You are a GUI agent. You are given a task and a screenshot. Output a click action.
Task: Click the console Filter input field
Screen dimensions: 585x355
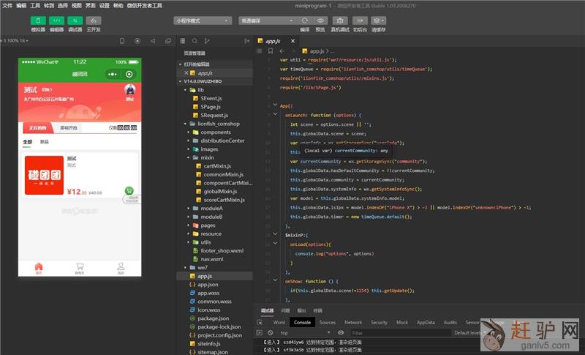[x=402, y=332]
